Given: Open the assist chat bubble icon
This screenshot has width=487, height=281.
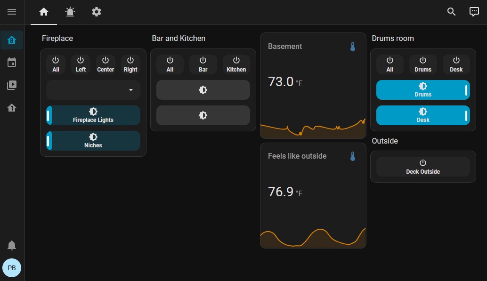Looking at the screenshot, I should click(x=474, y=12).
